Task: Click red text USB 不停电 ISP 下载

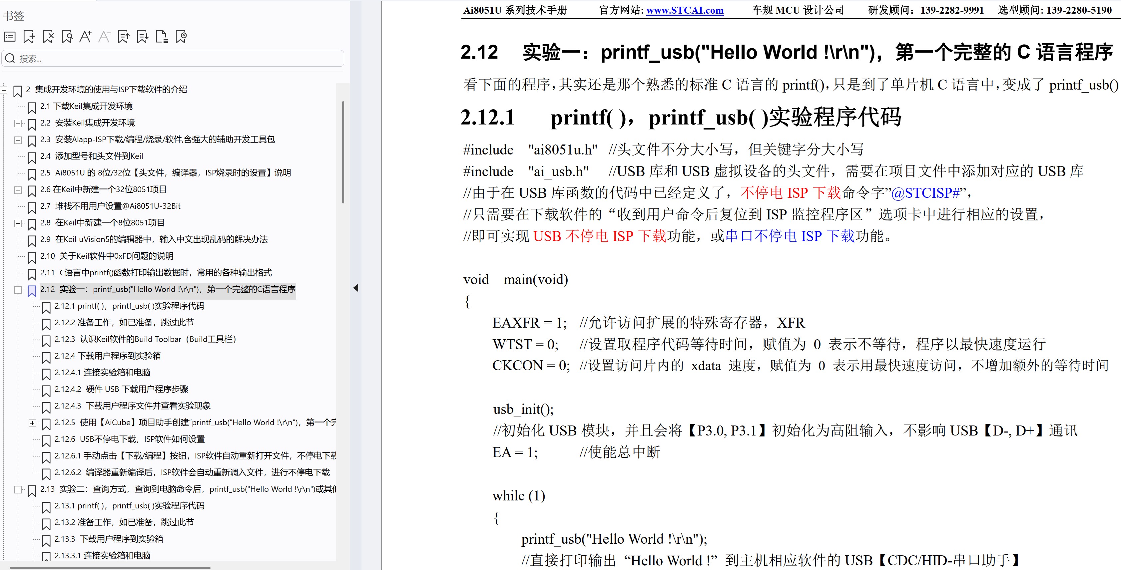Action: tap(600, 236)
